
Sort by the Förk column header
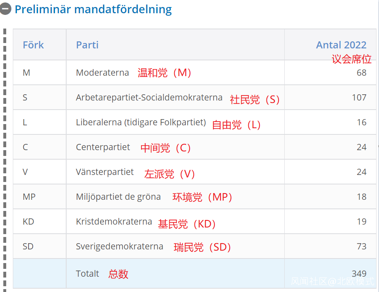click(x=33, y=45)
